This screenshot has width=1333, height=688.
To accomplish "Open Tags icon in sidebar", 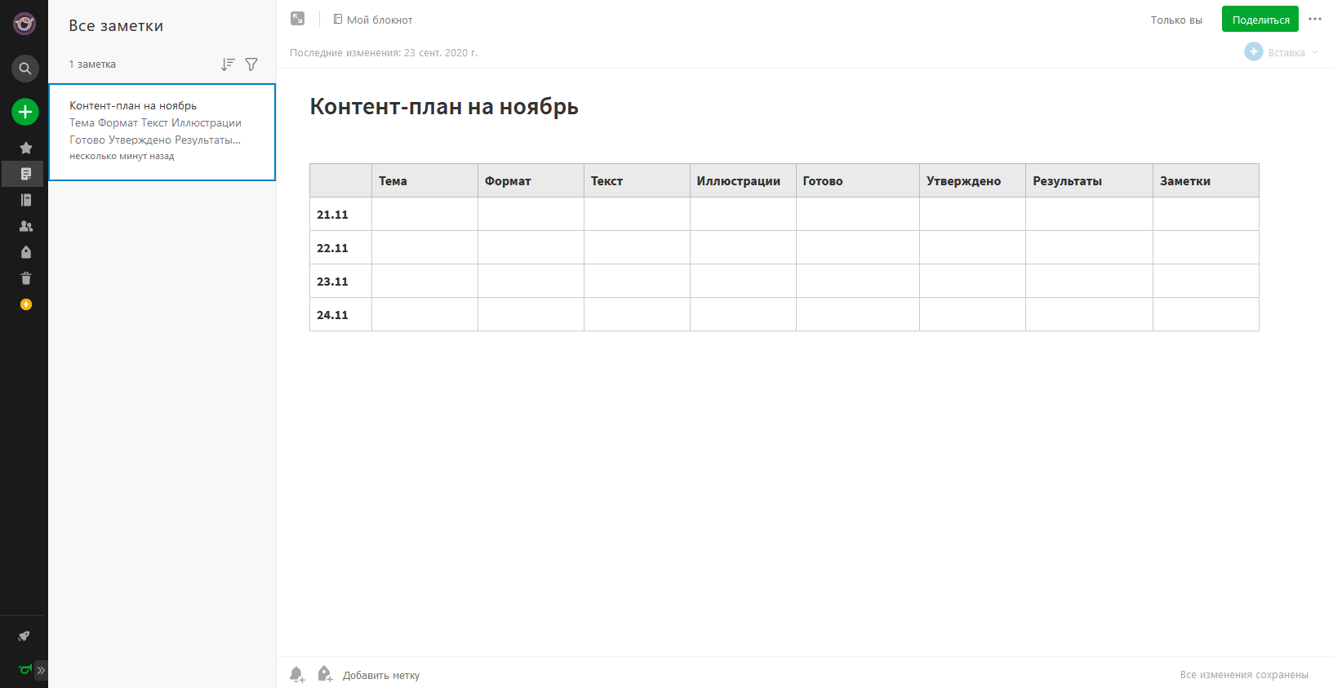I will [26, 252].
